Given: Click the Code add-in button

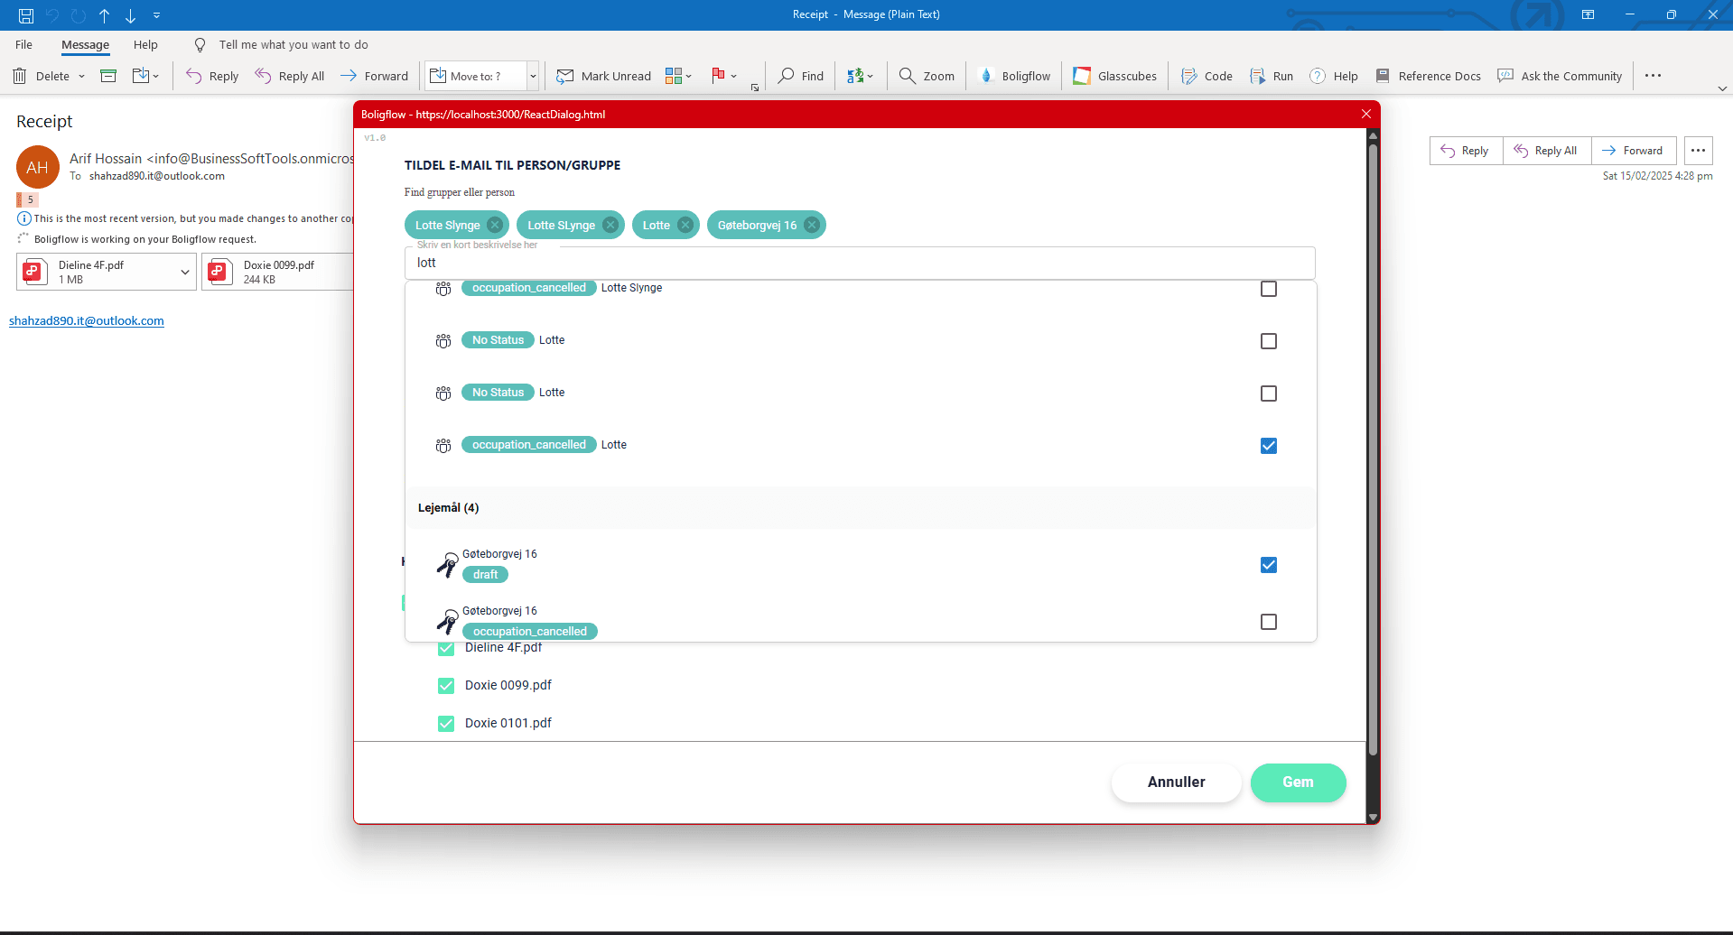Looking at the screenshot, I should pos(1207,76).
